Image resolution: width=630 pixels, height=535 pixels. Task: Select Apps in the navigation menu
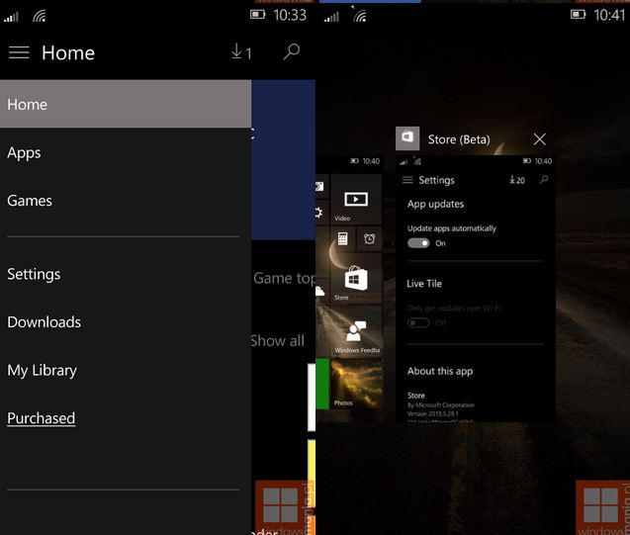pos(24,152)
